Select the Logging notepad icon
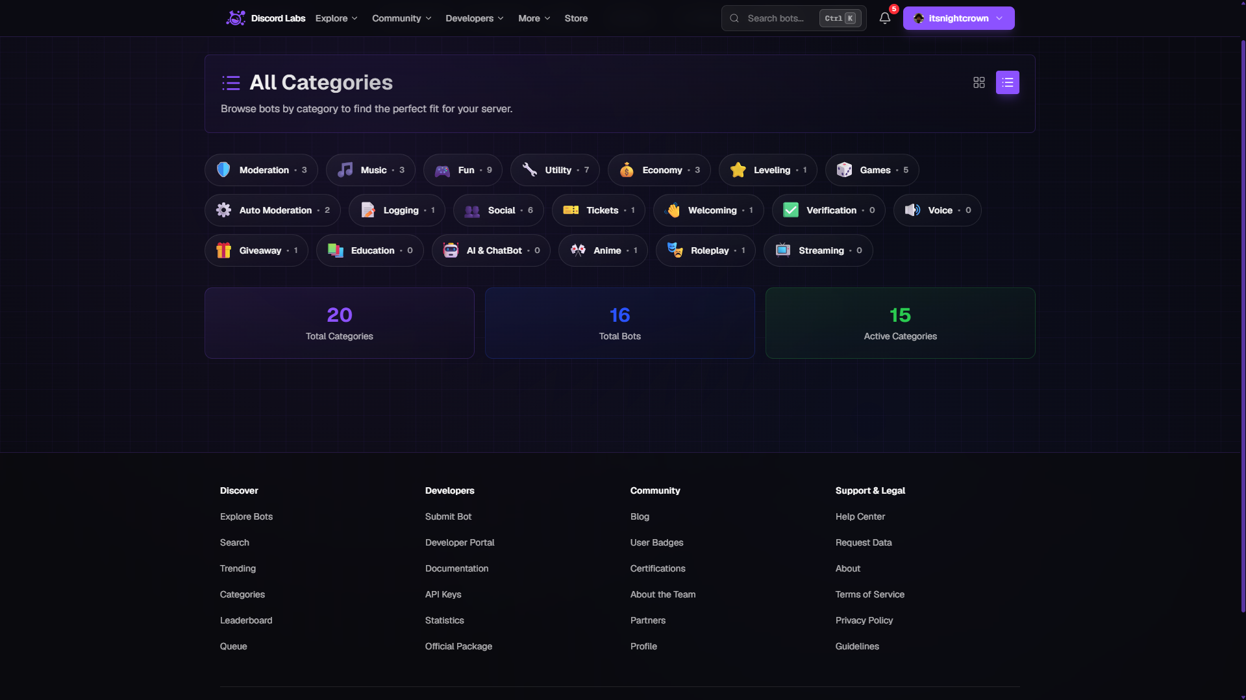 (x=368, y=210)
